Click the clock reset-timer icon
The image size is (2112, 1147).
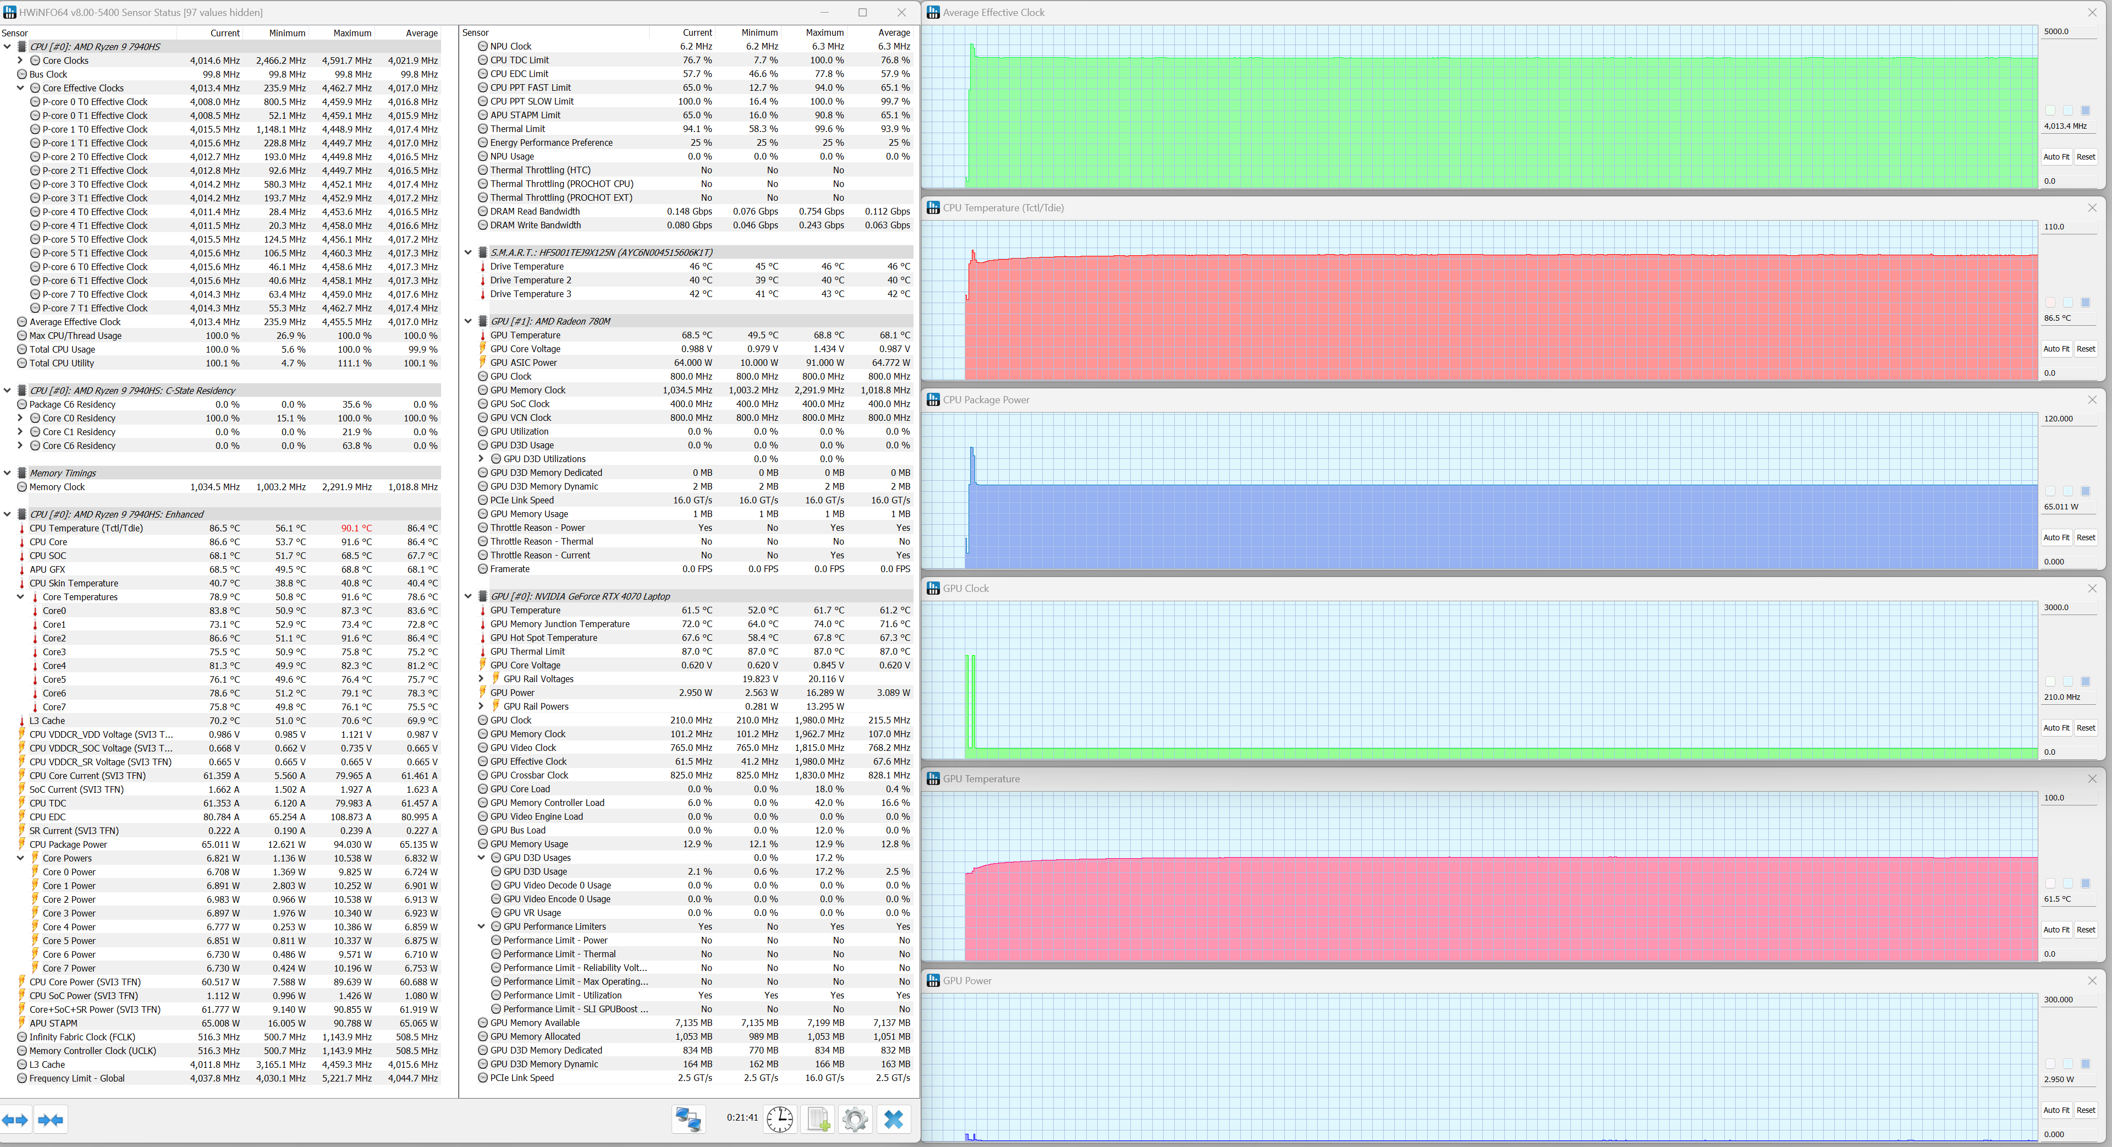pos(779,1119)
